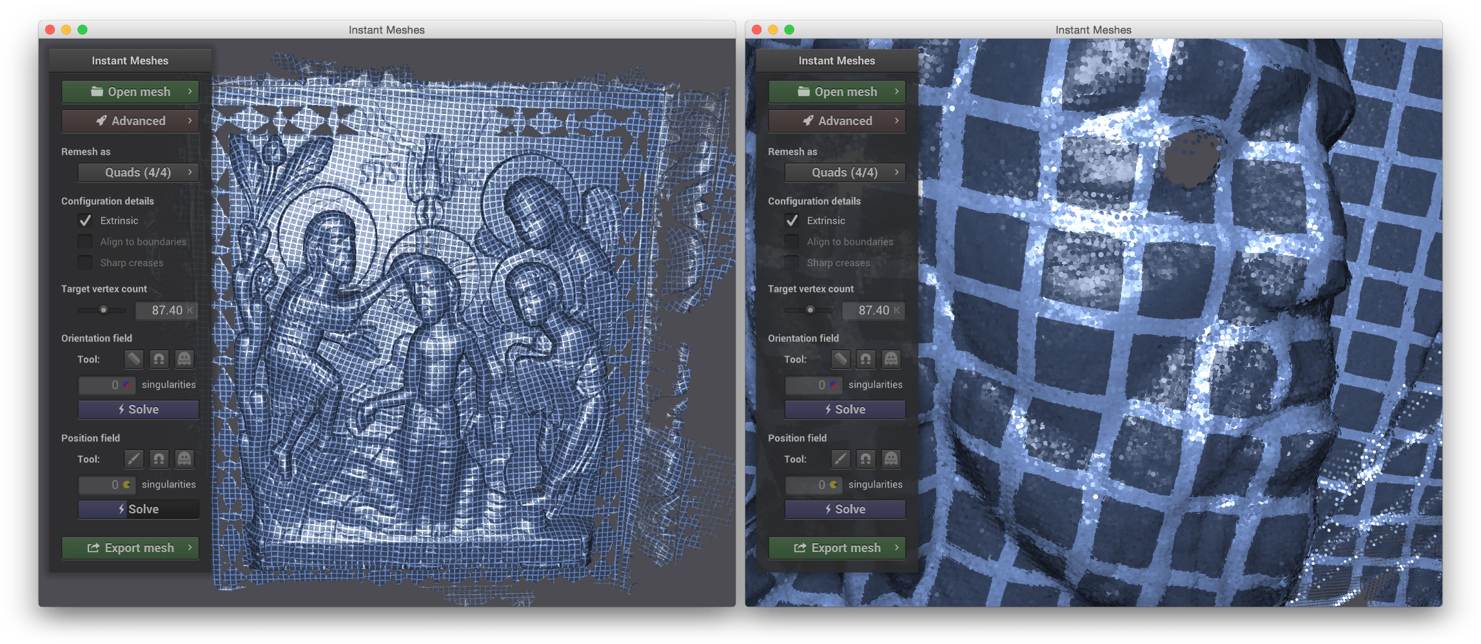1481x644 pixels.
Task: Solve orientation field in right window
Action: 845,410
